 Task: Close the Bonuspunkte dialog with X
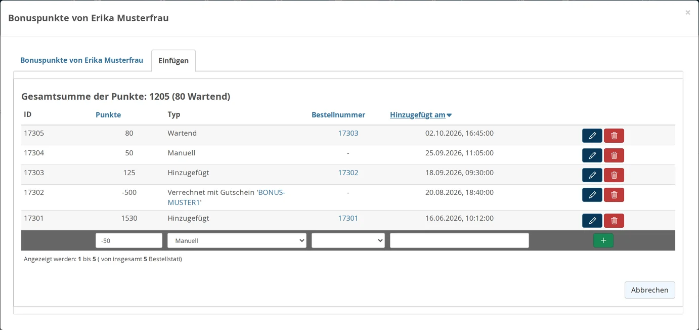coord(687,13)
